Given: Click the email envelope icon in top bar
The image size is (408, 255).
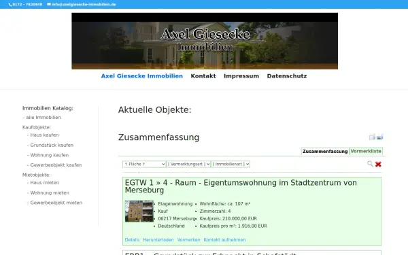Looking at the screenshot, I should pos(49,4).
